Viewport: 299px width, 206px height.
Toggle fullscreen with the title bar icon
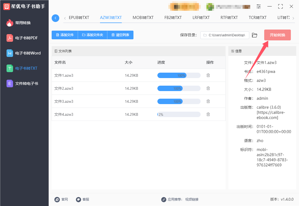point(281,7)
